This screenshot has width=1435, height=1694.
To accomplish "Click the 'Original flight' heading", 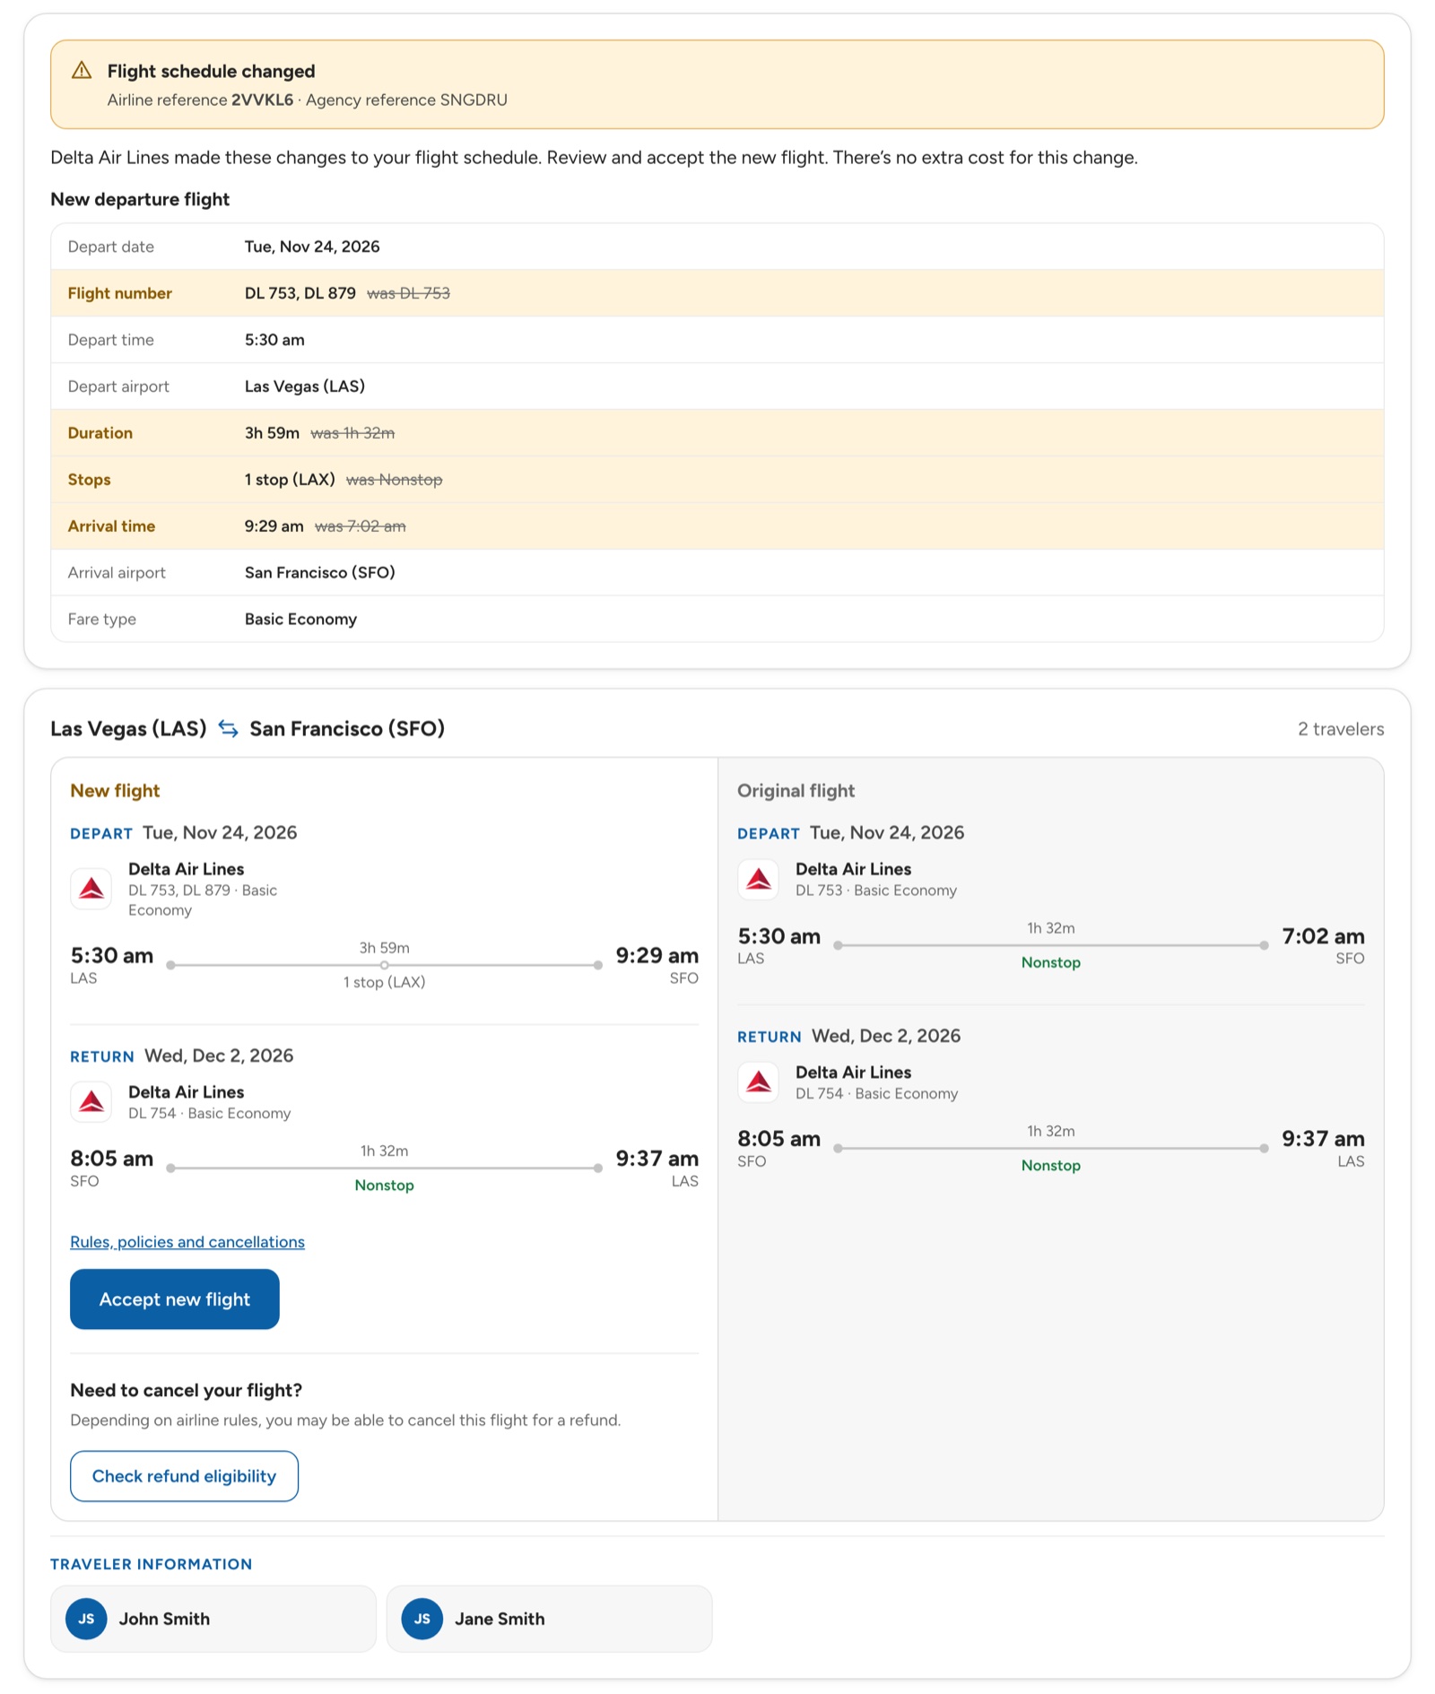I will pos(796,791).
